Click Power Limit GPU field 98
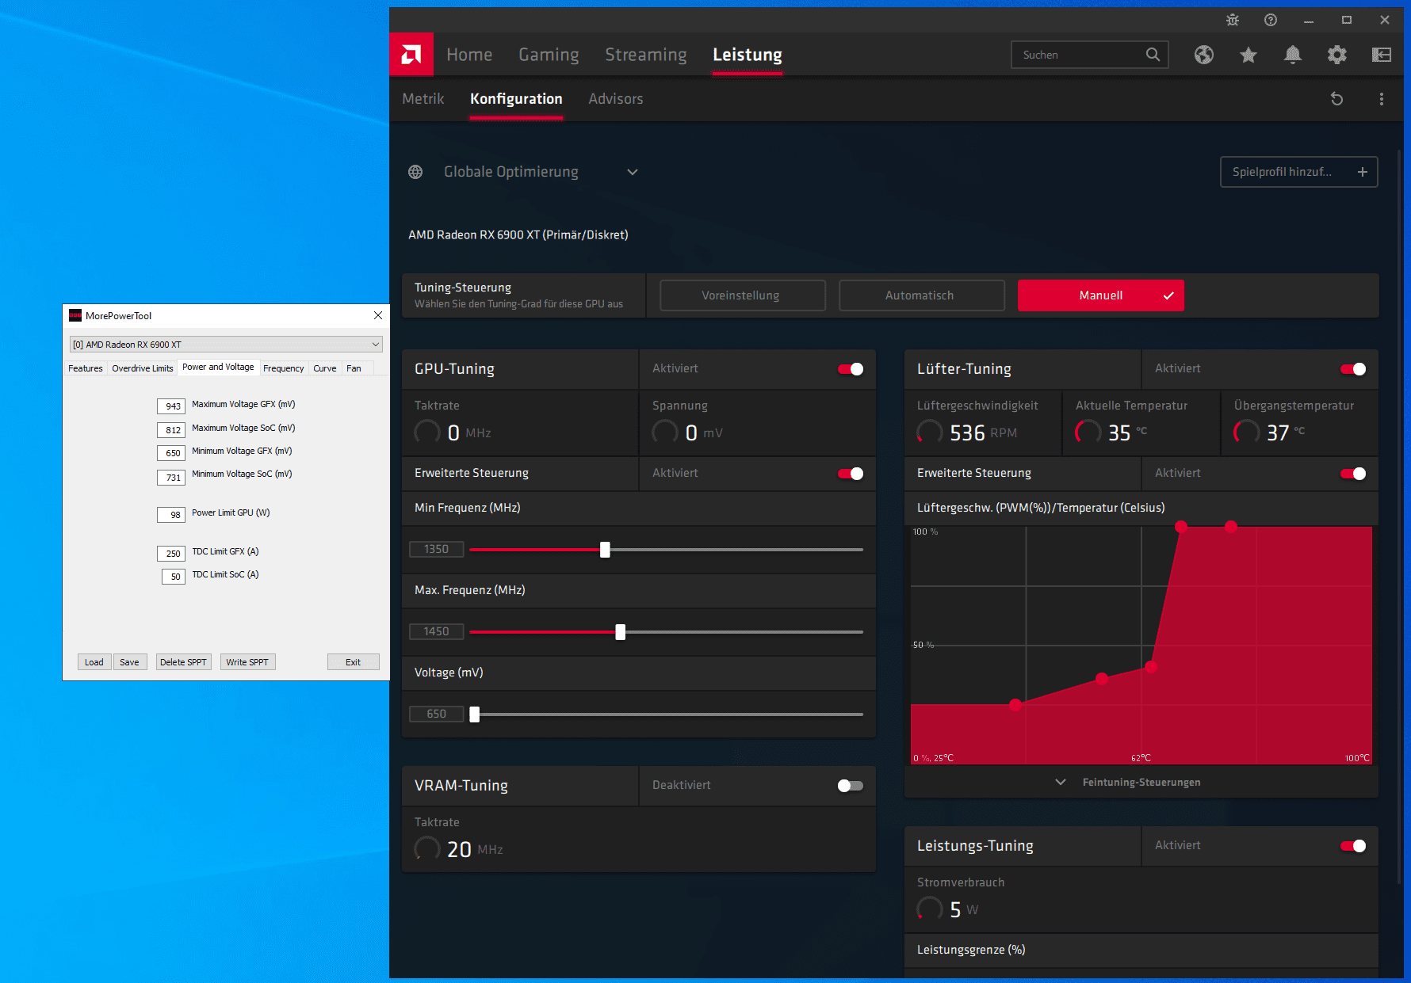Screen dimensions: 1411x983 172,515
